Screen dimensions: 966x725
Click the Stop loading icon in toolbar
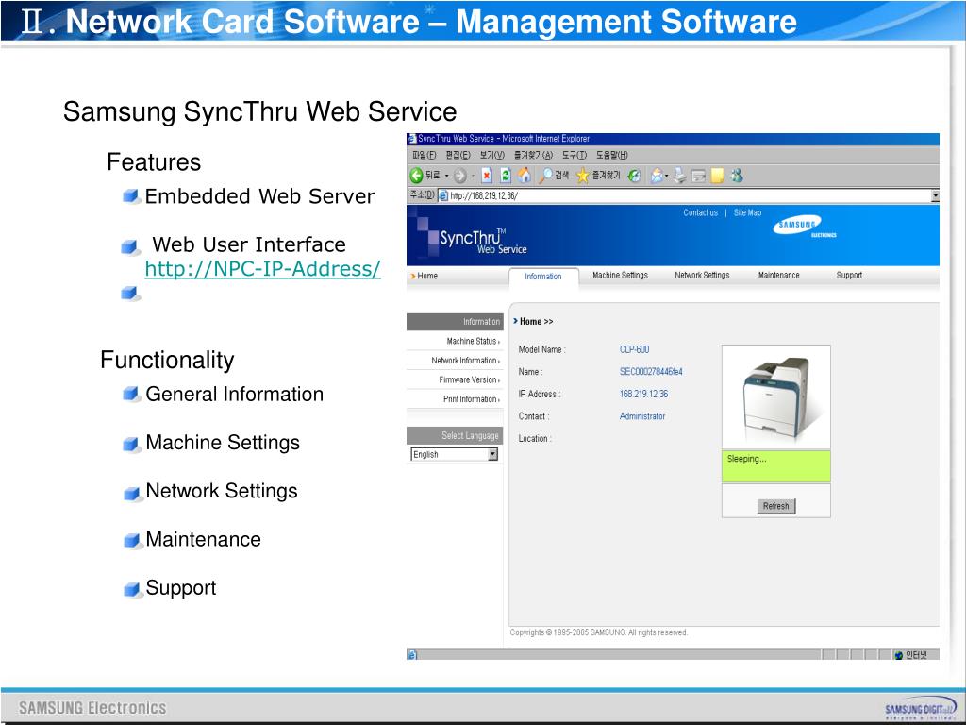[x=487, y=176]
